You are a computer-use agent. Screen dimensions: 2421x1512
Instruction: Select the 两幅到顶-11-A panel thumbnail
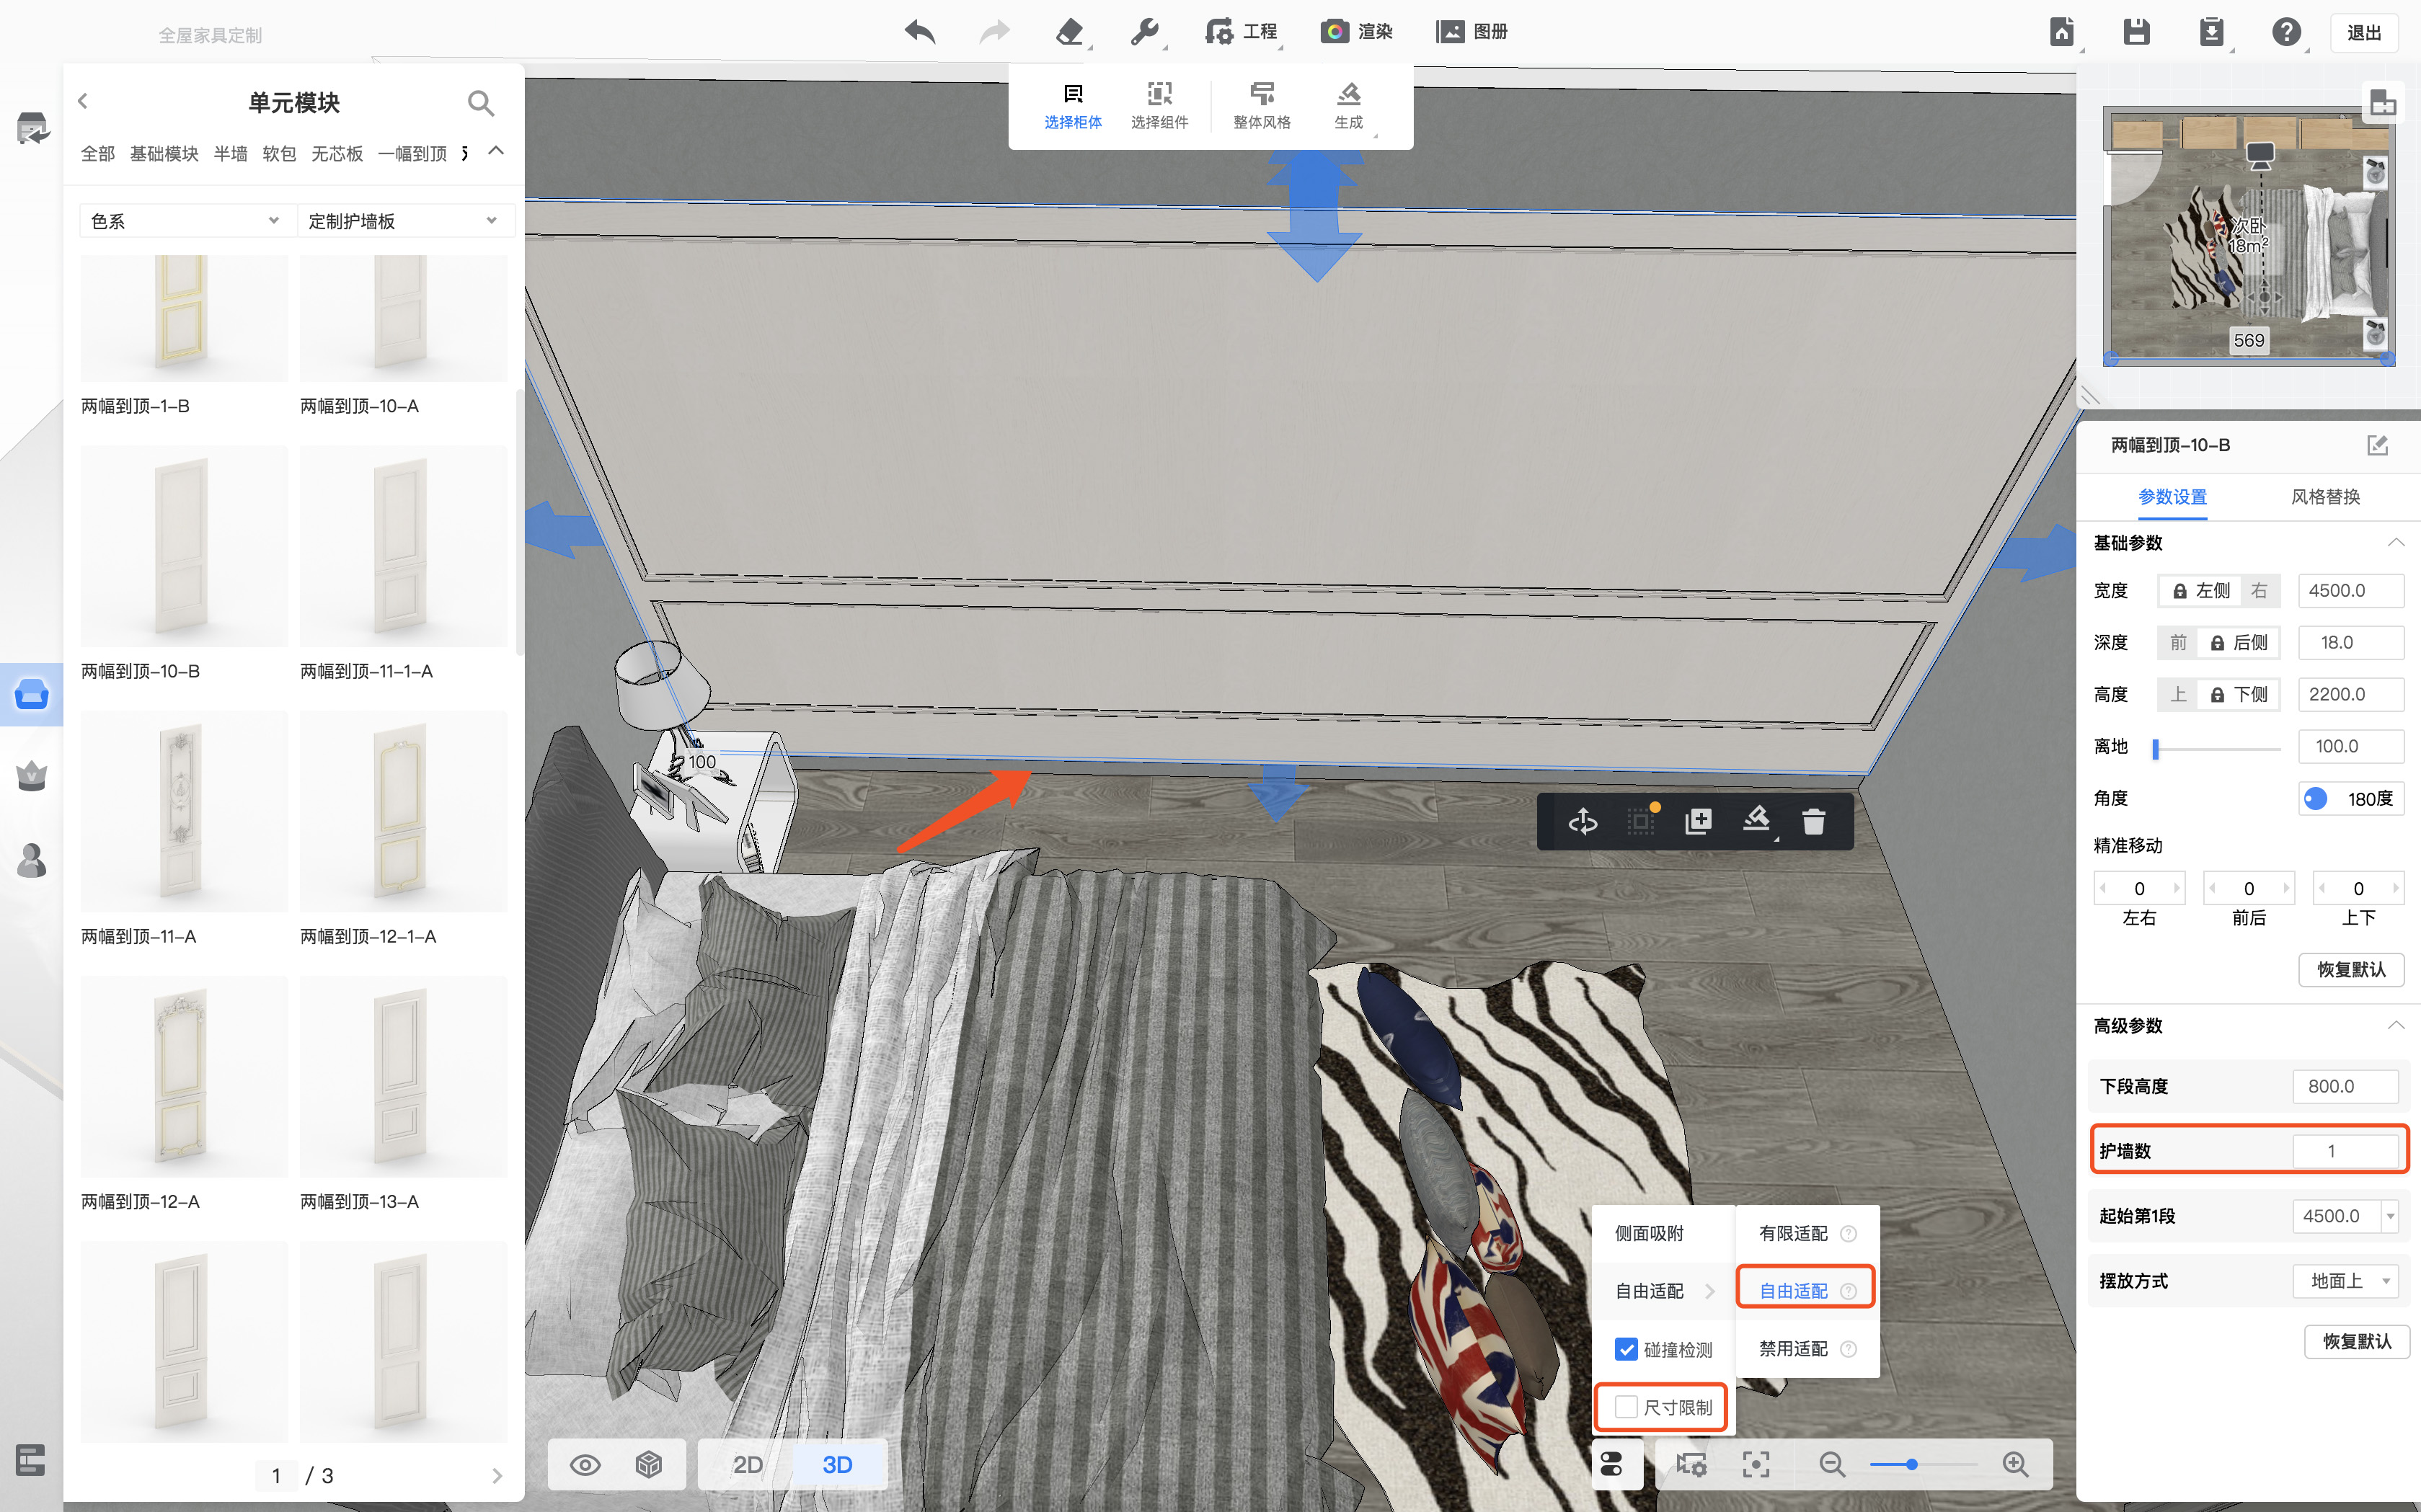(183, 812)
